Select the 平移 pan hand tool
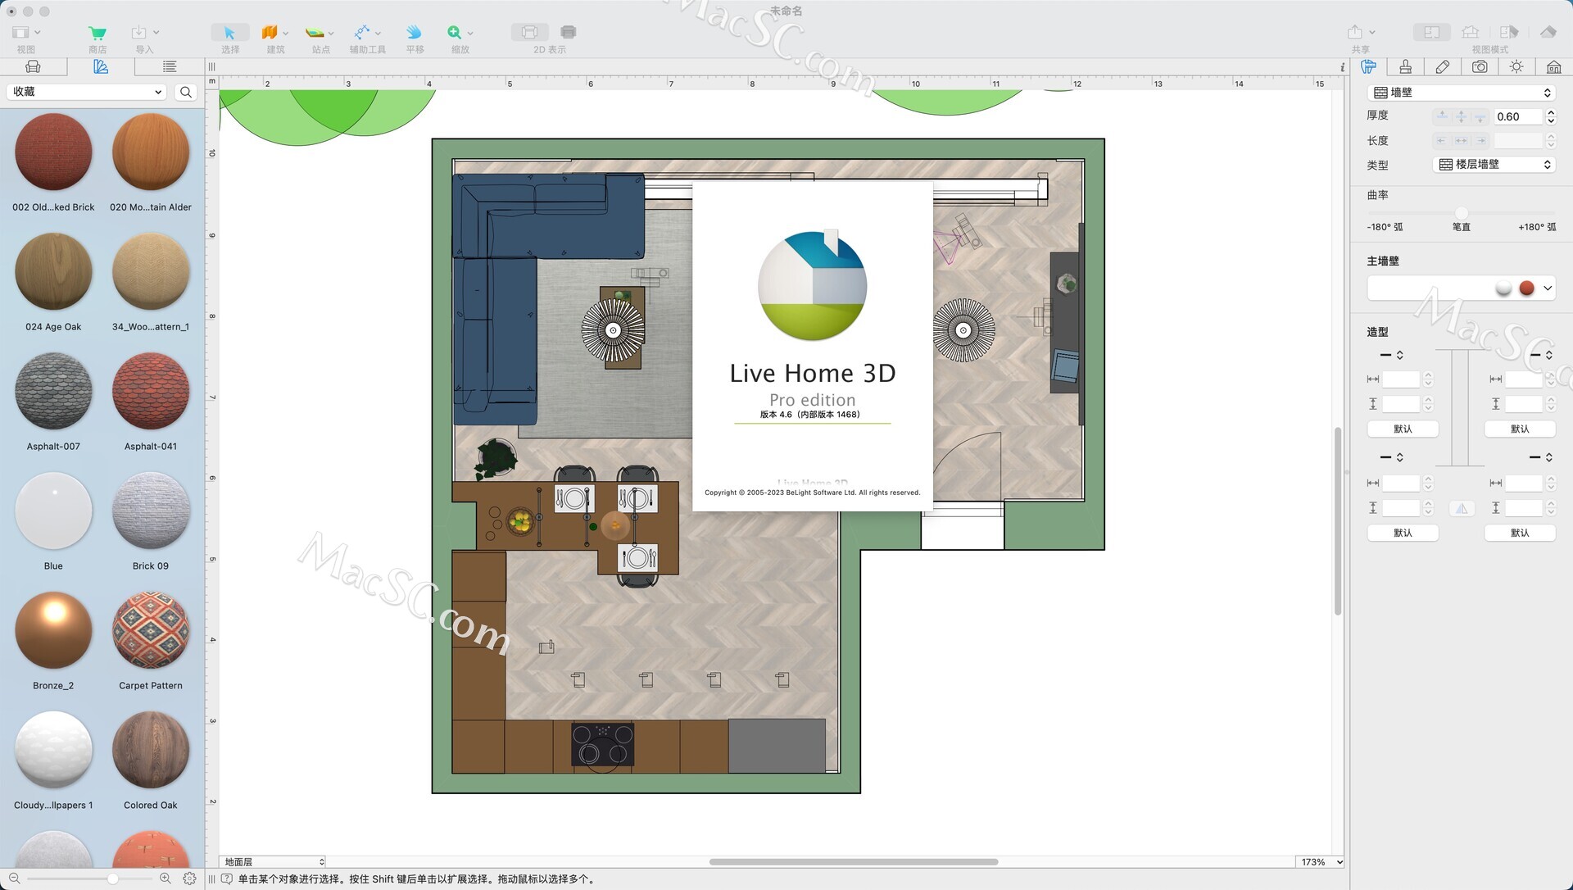The image size is (1573, 890). pos(414,32)
